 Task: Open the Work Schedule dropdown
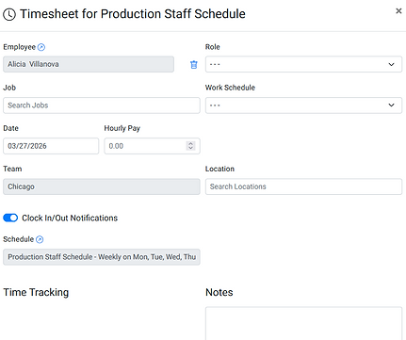[x=303, y=105]
